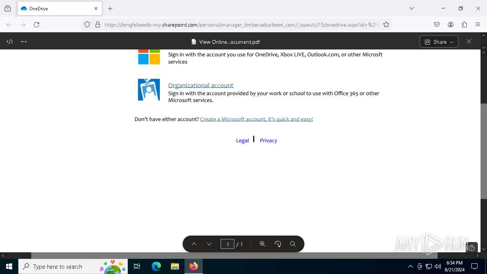
Task: Go forward to next page
Action: [23, 24]
